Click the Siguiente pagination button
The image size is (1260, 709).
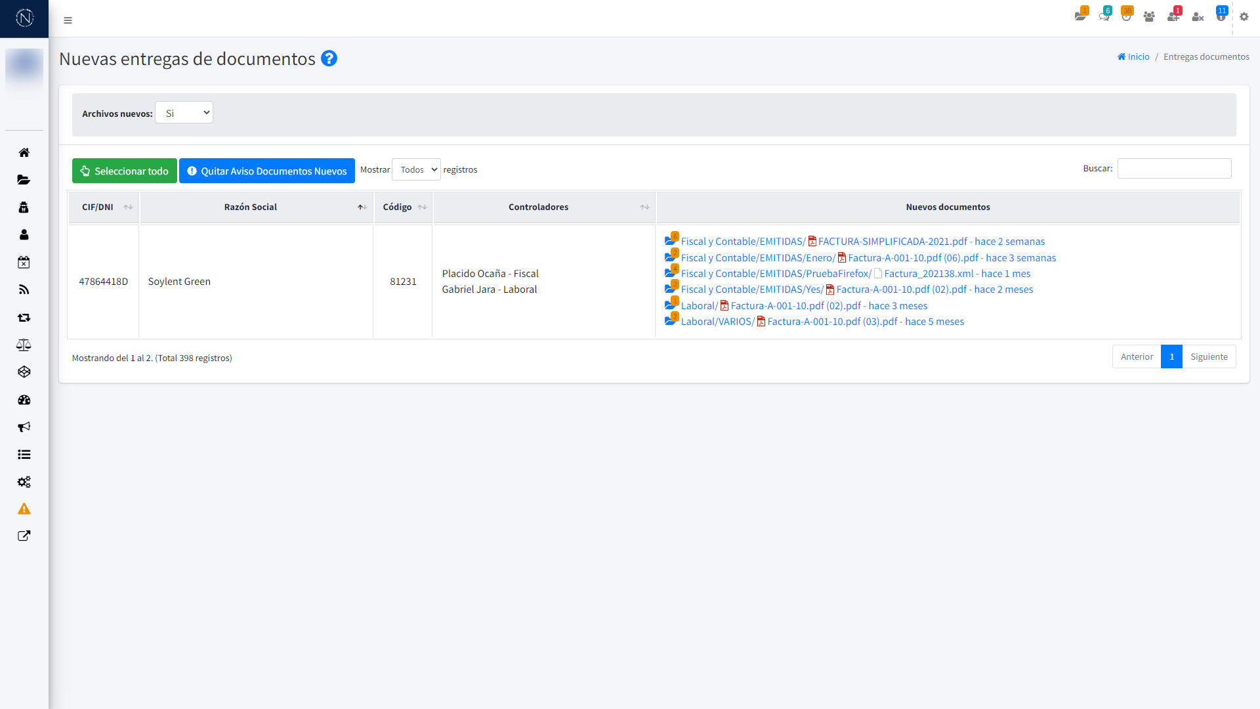click(1209, 356)
